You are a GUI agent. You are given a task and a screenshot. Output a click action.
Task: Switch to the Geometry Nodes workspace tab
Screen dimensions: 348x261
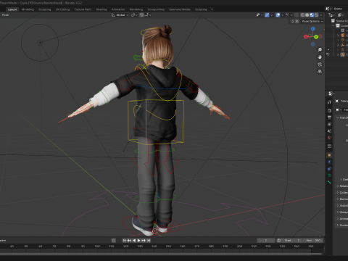(x=180, y=9)
